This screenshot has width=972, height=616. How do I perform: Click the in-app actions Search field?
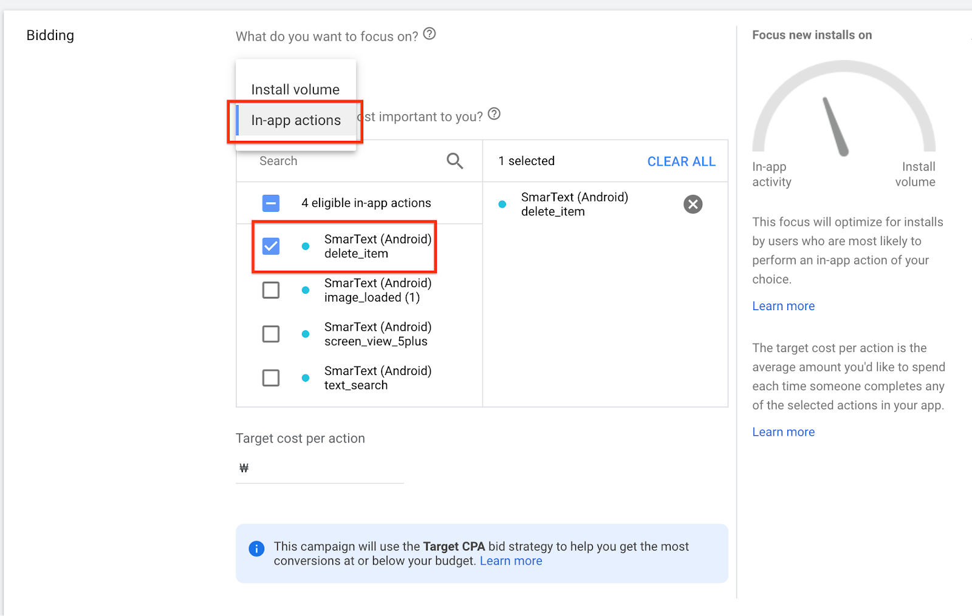(x=346, y=161)
